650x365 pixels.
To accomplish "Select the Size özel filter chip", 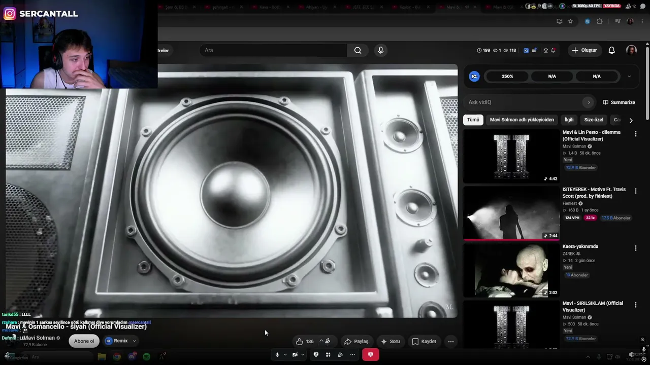I will point(594,120).
